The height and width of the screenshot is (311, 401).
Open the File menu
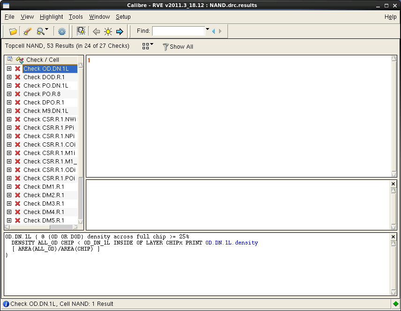point(9,17)
